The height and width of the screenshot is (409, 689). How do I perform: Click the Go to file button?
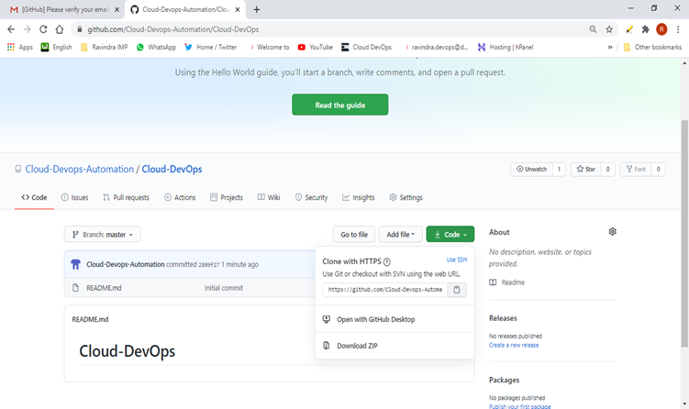[354, 234]
